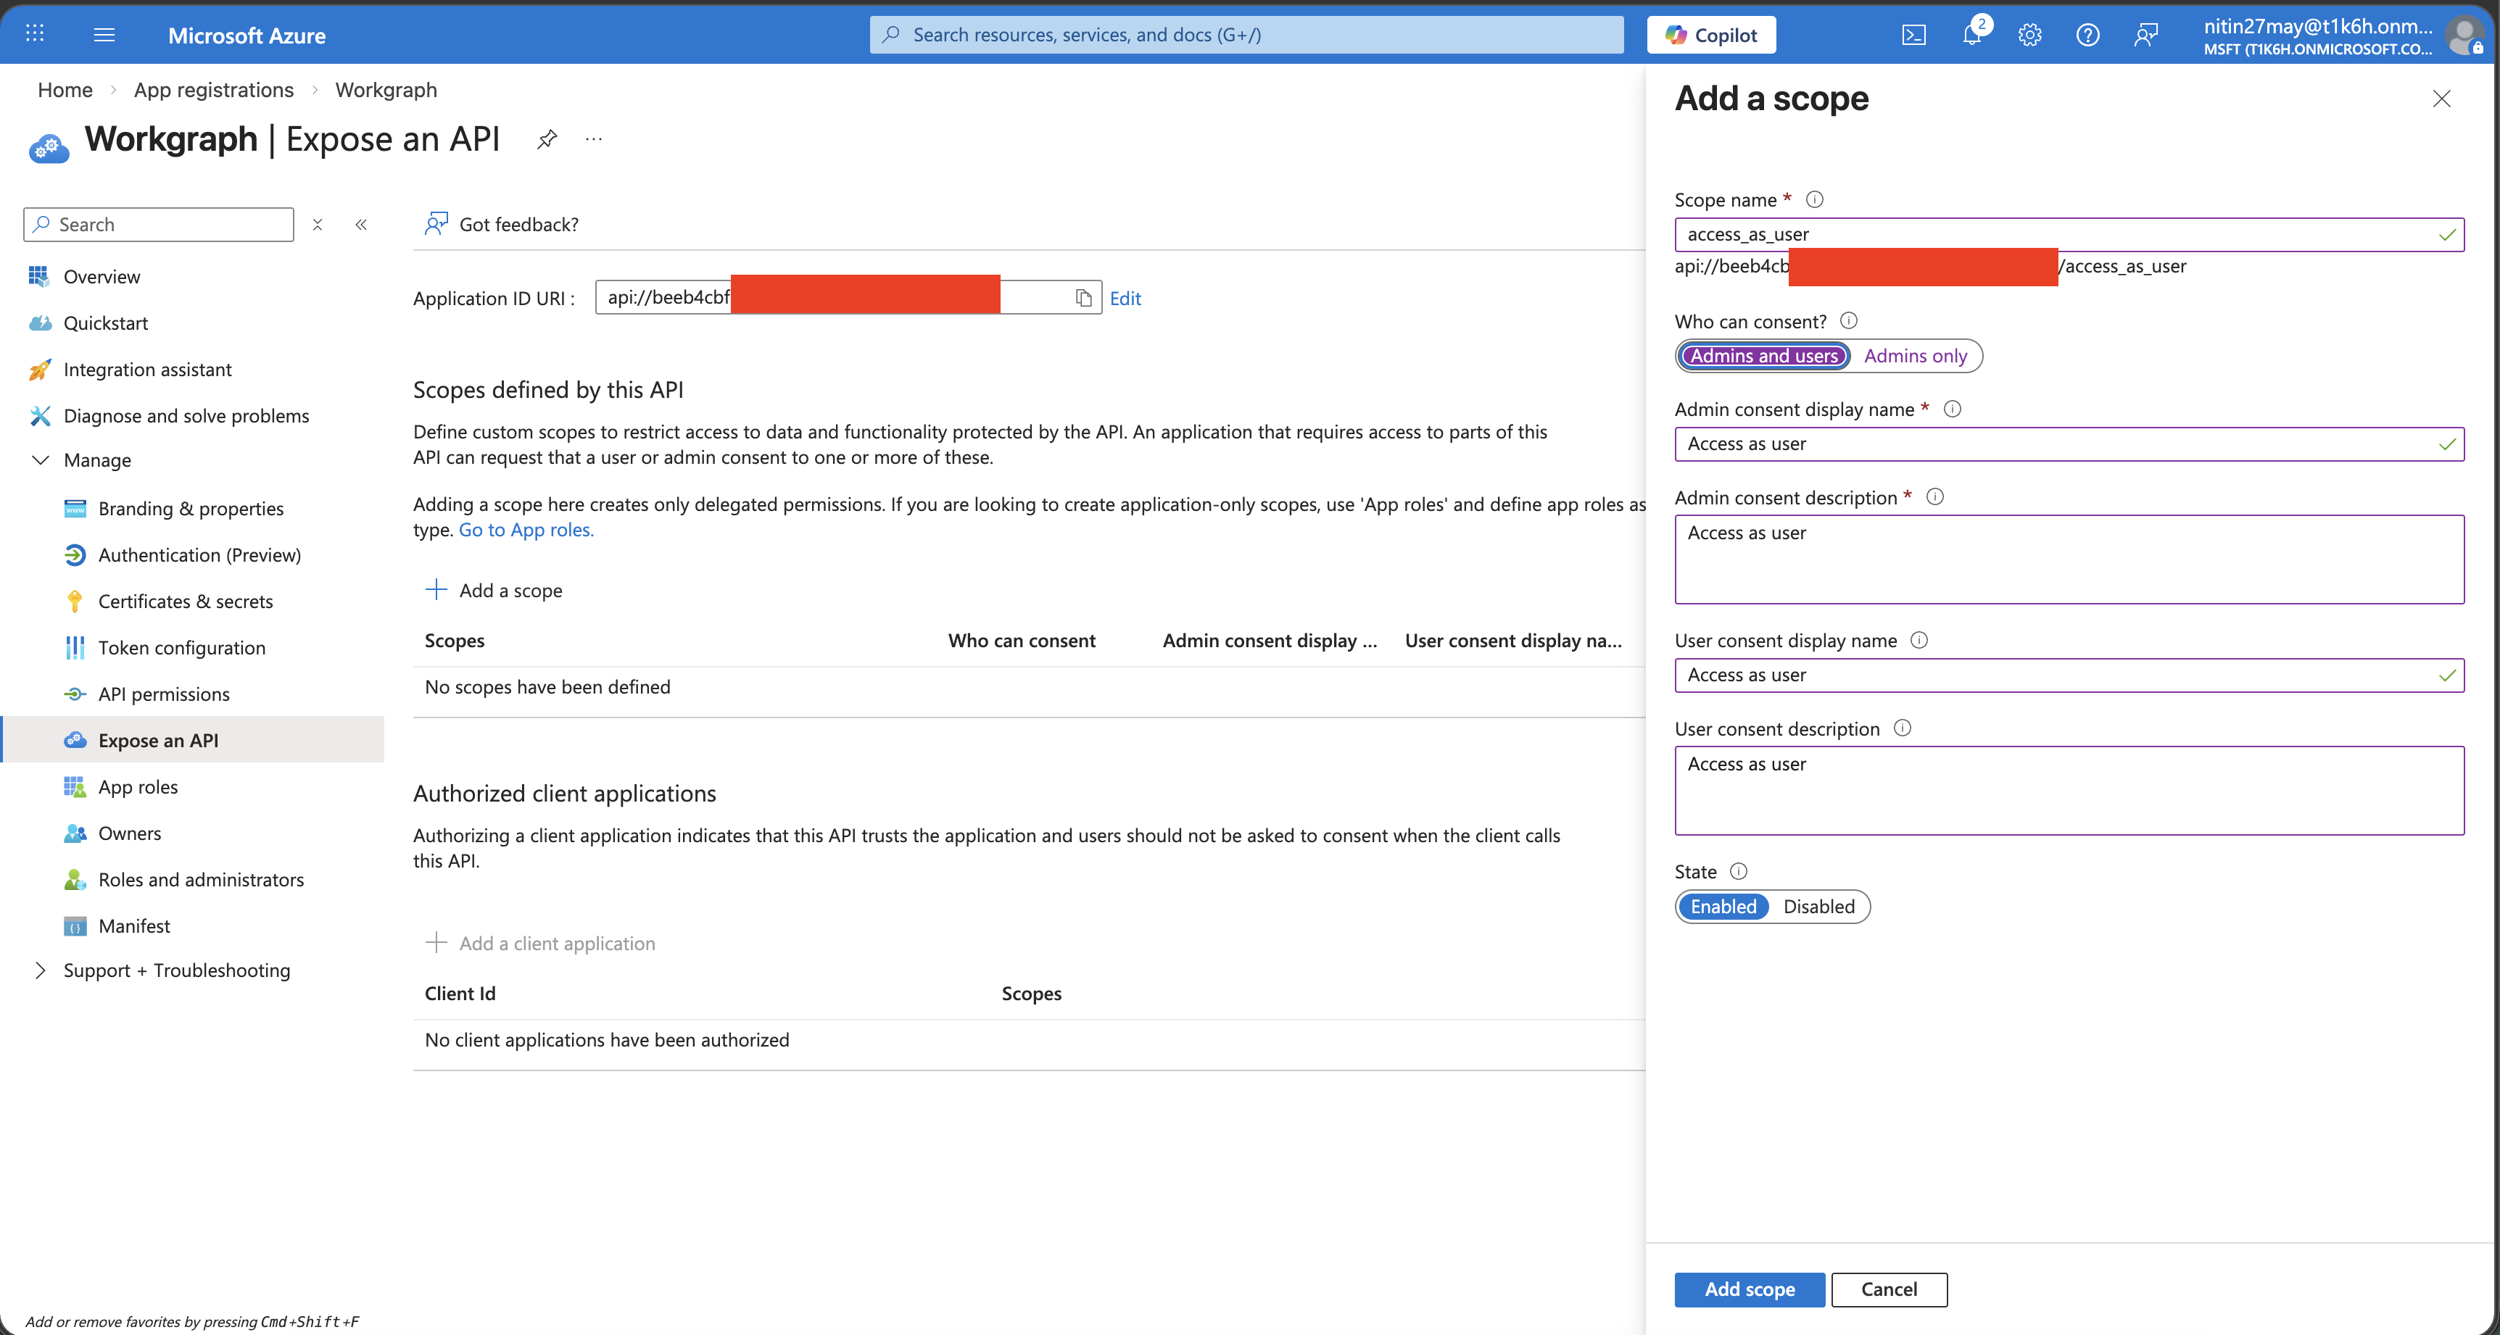This screenshot has width=2500, height=1335.
Task: Clear the sidebar search with X icon
Action: 318,224
